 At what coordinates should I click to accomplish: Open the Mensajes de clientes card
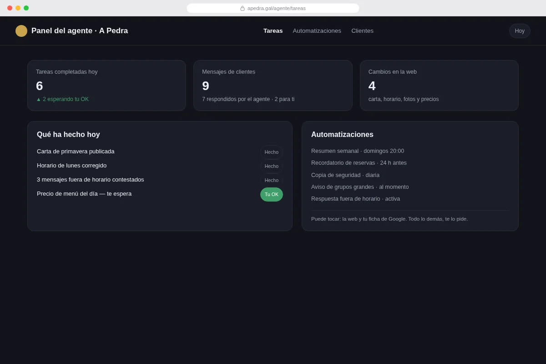pos(273,86)
